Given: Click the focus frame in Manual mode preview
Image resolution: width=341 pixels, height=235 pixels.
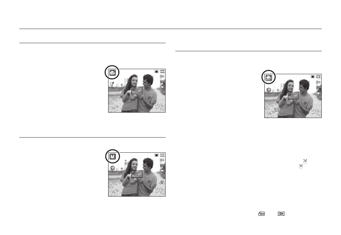Looking at the screenshot, I should coord(137,174).
